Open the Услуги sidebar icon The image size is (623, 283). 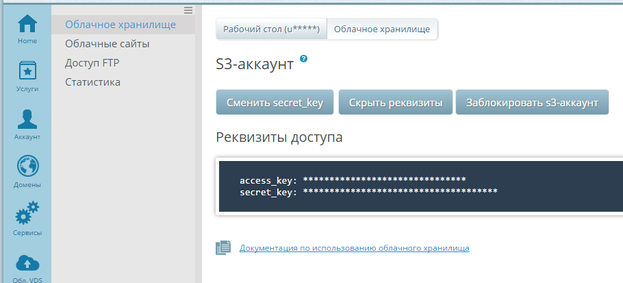click(x=27, y=71)
